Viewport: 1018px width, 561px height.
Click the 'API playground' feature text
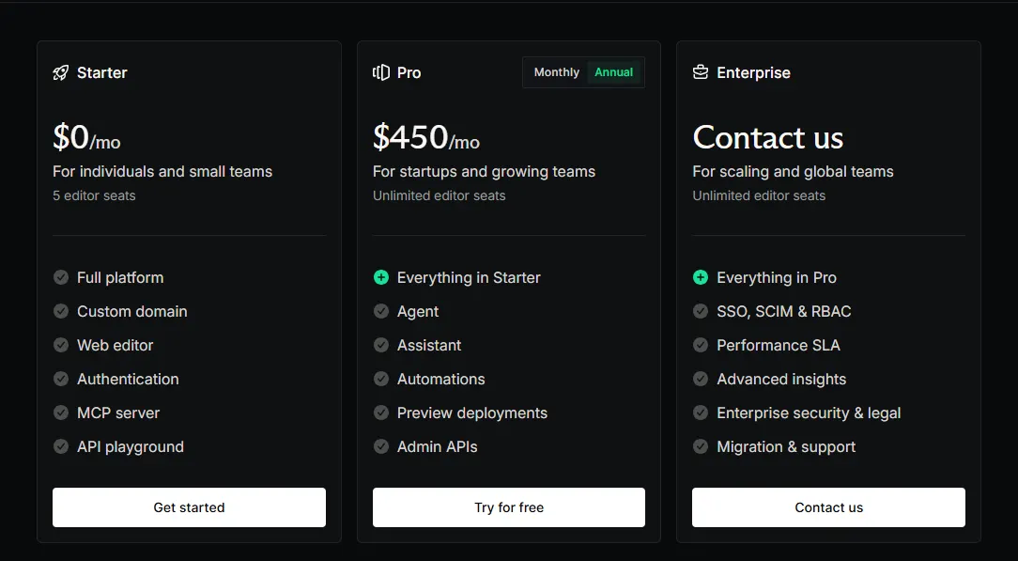tap(131, 446)
